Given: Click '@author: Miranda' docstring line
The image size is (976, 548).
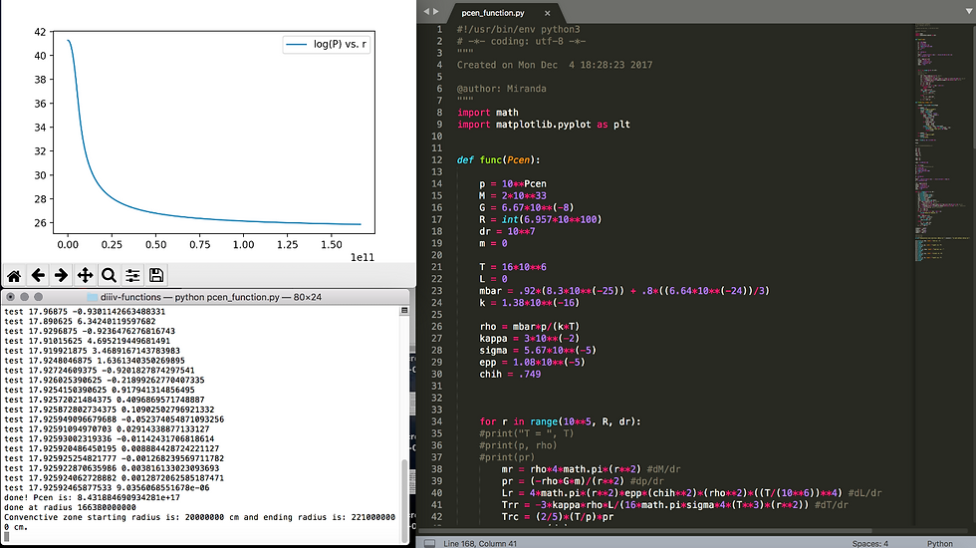Looking at the screenshot, I should point(502,89).
